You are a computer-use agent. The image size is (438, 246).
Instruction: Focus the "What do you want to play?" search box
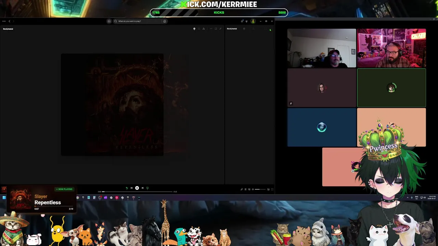tap(140, 21)
